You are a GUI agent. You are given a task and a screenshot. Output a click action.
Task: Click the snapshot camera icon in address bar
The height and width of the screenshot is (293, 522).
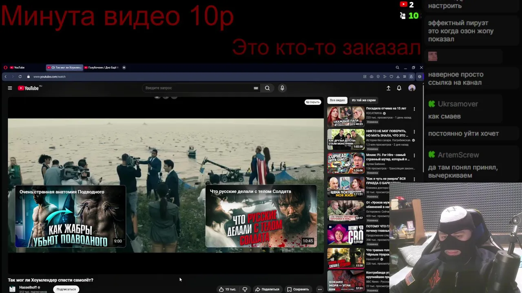(371, 77)
